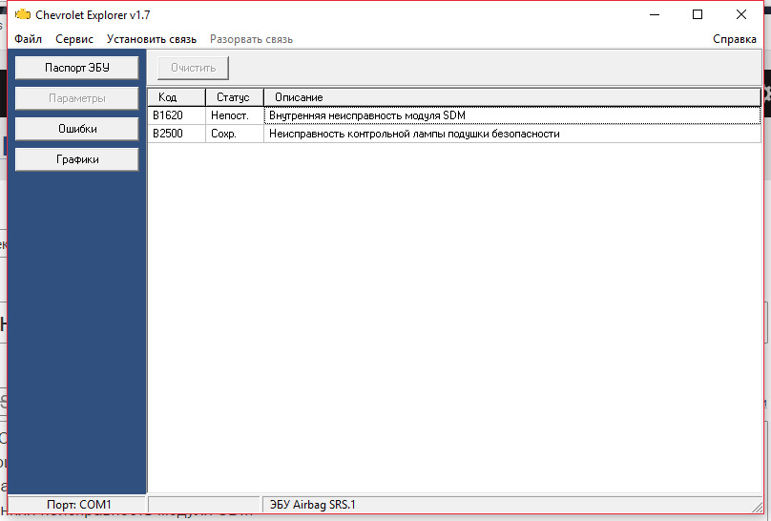Click the window resize grip in status bar
This screenshot has height=521, width=771.
point(758,507)
